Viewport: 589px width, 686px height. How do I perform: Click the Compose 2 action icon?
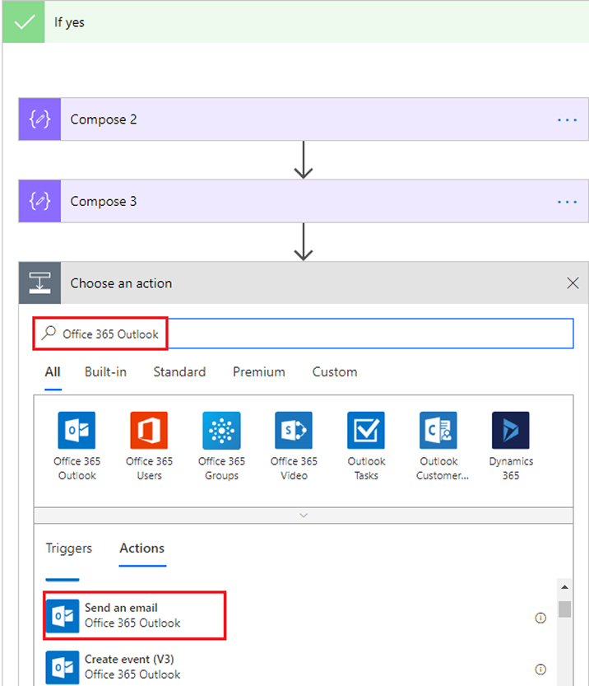pos(39,119)
